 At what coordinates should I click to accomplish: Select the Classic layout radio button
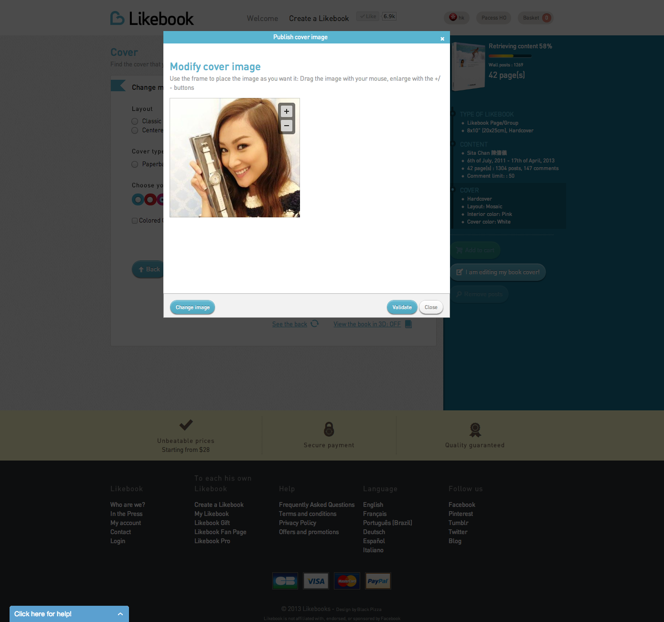(x=135, y=121)
